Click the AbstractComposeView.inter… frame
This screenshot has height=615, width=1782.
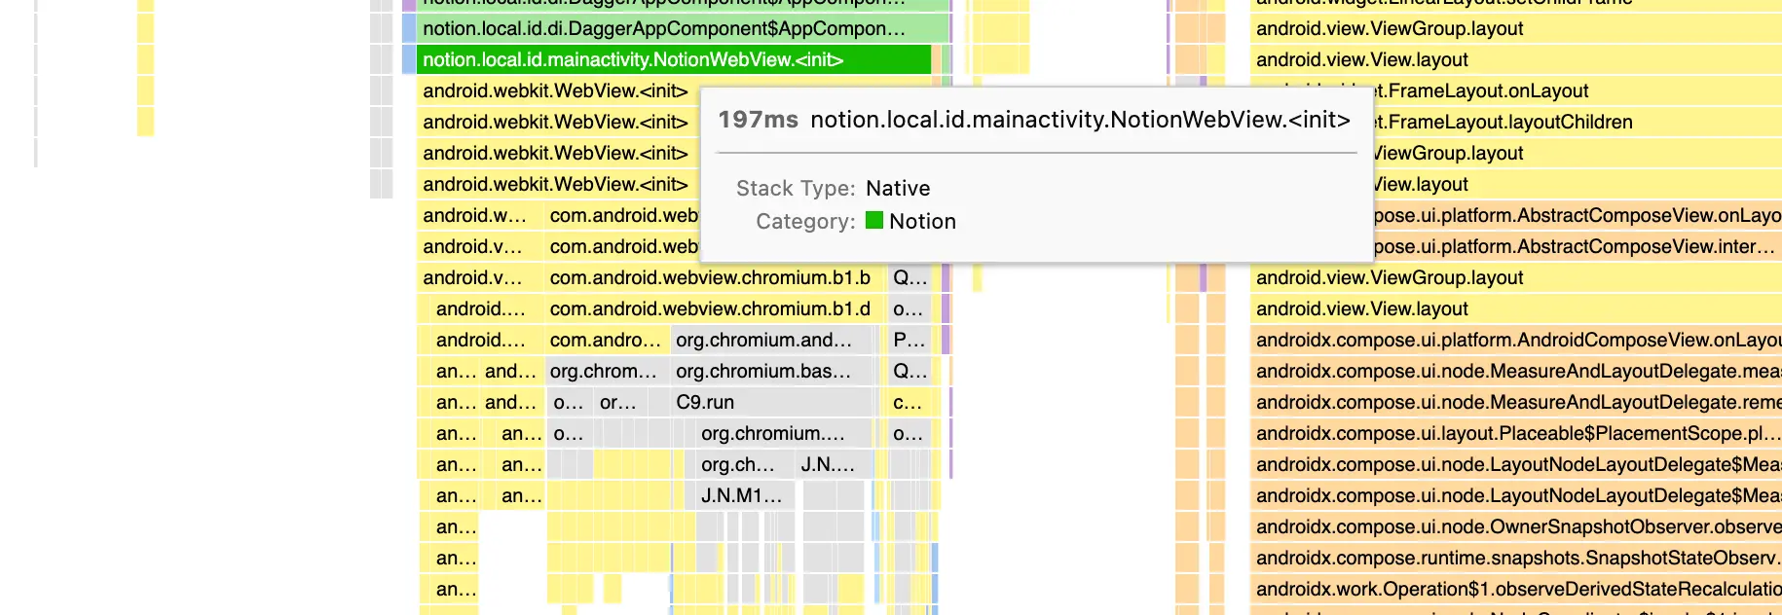(1578, 246)
